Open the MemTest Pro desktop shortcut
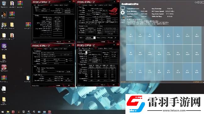 coord(4,68)
